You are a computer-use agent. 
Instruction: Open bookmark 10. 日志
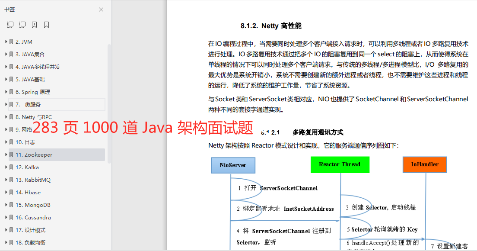[x=25, y=142]
